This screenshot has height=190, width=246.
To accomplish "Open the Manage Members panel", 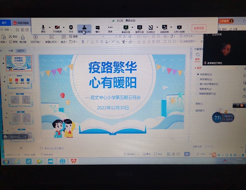I will coord(84,28).
